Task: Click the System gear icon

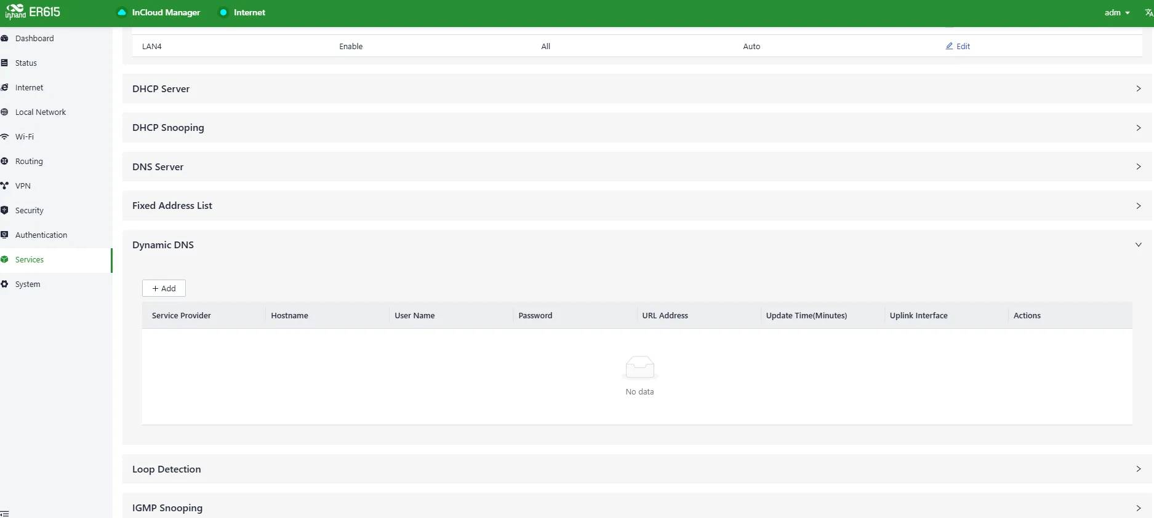Action: point(5,284)
